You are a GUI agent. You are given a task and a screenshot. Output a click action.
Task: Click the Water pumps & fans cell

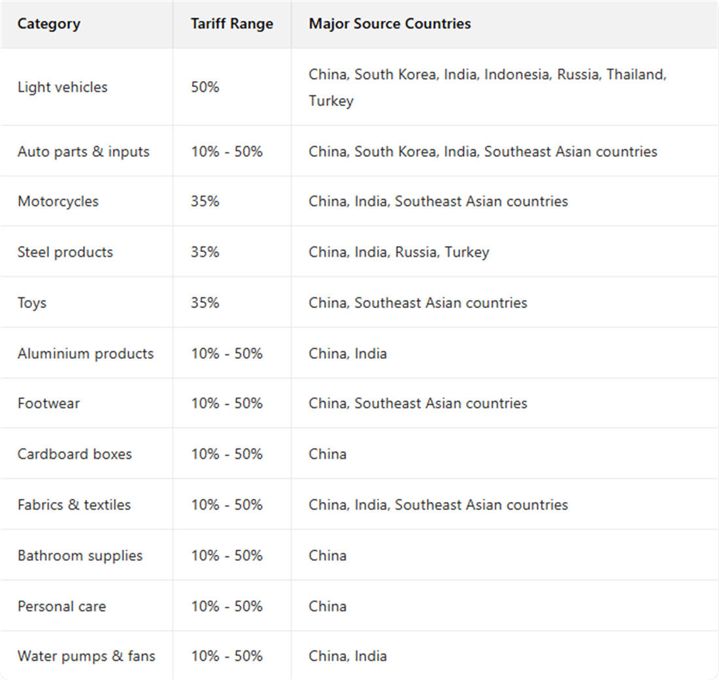tap(86, 656)
